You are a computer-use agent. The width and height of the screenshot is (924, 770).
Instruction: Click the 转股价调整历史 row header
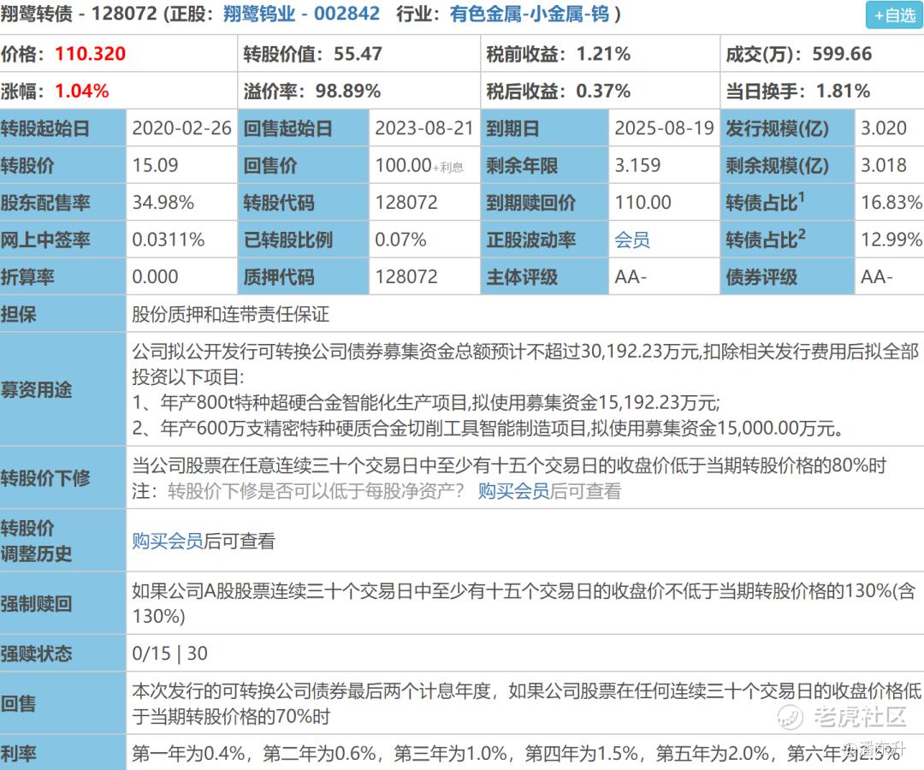(x=63, y=540)
